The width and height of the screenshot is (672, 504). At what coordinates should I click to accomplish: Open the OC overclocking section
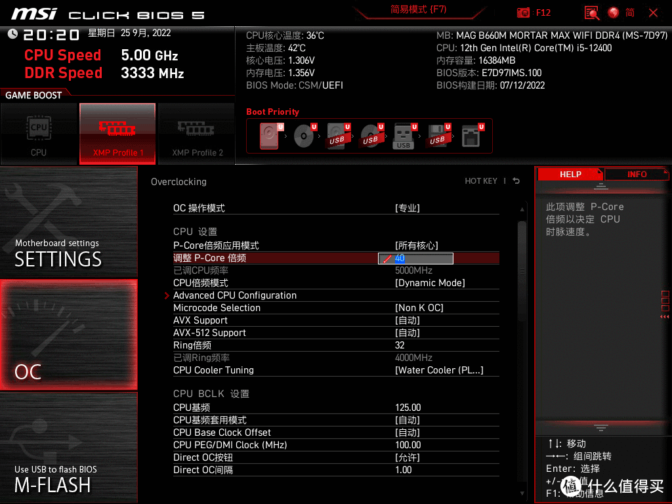point(68,335)
